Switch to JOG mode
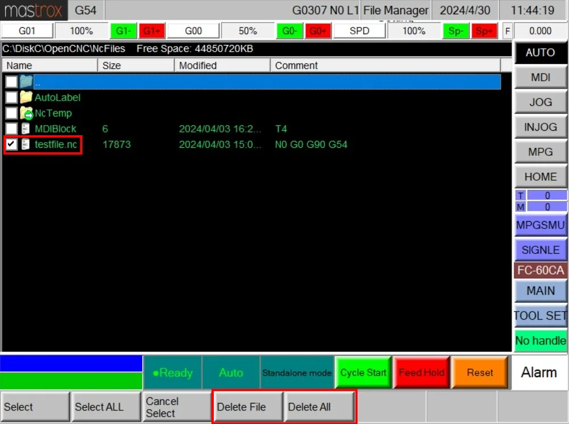The height and width of the screenshot is (424, 569). point(541,102)
